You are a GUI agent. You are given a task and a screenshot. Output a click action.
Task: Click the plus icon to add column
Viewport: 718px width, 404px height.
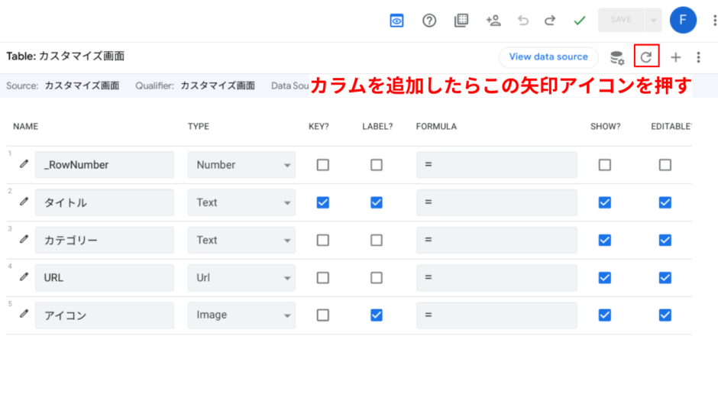point(675,57)
